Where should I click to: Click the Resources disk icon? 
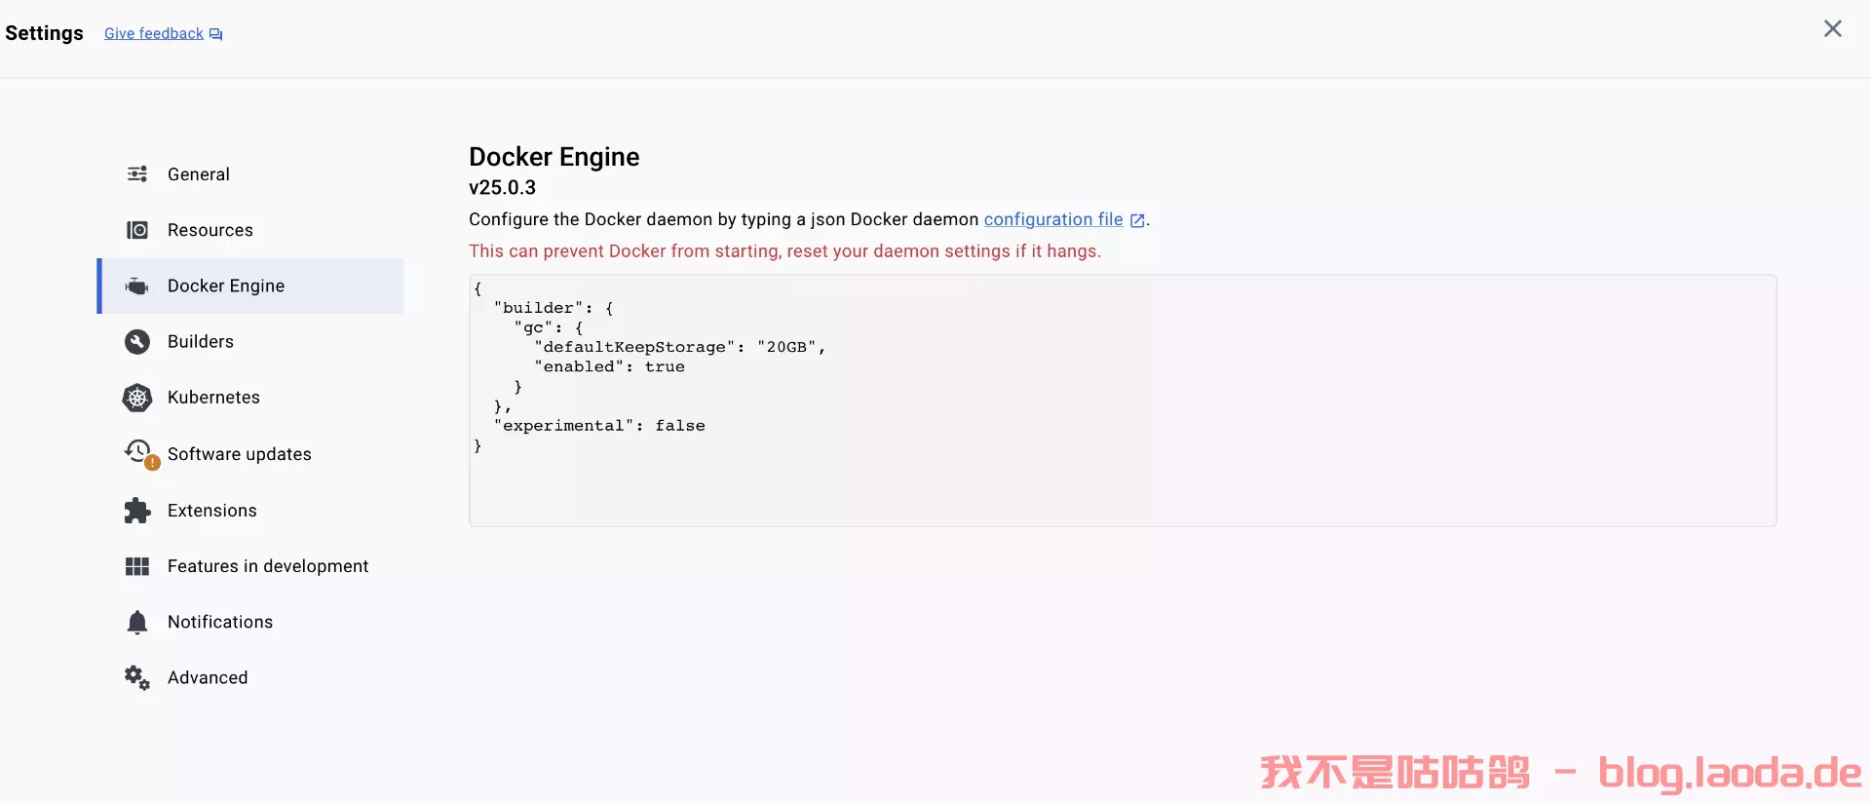137,230
